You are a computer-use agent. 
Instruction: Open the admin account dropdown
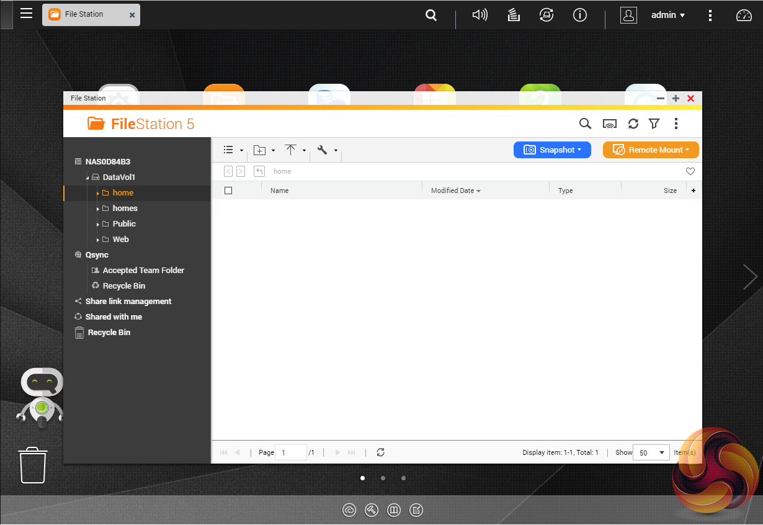pos(668,15)
